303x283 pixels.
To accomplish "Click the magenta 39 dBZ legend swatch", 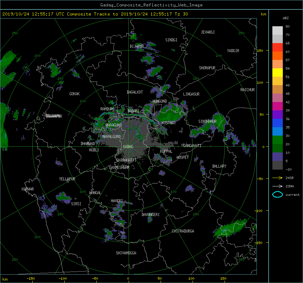I will [x=277, y=106].
